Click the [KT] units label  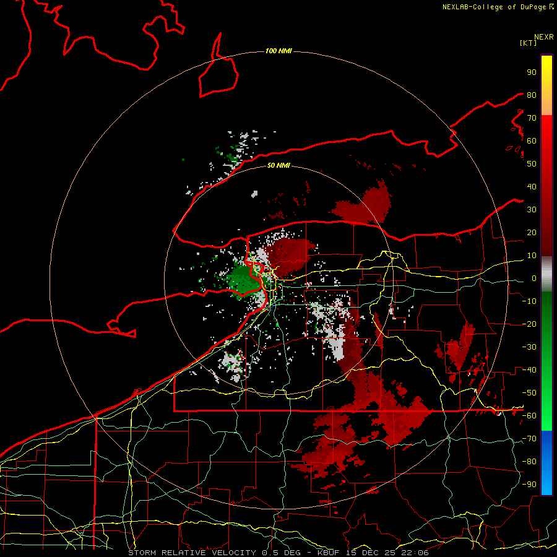(x=529, y=43)
